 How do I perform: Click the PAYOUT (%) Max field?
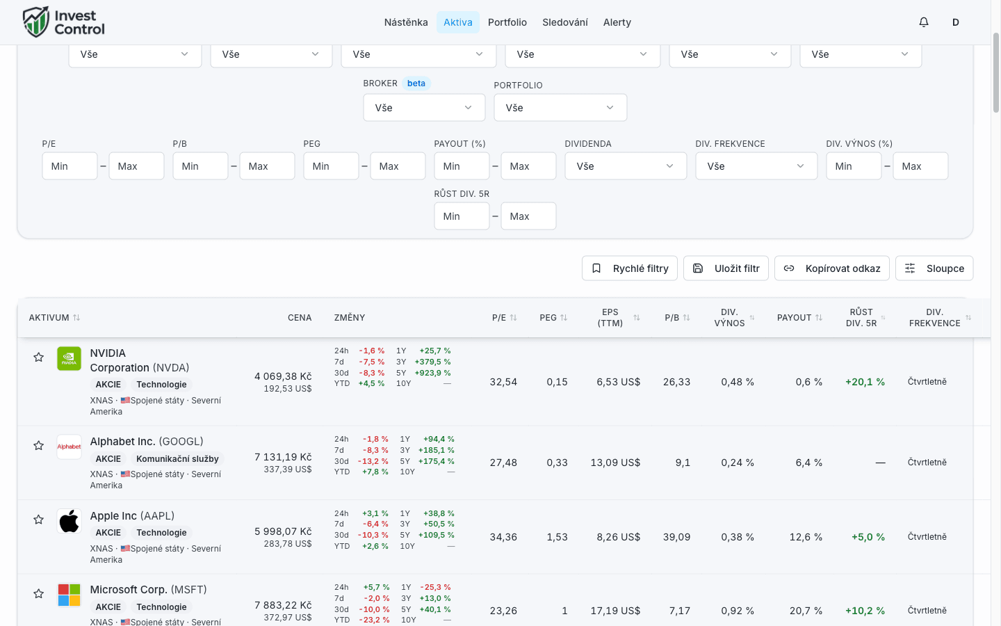pyautogui.click(x=528, y=166)
